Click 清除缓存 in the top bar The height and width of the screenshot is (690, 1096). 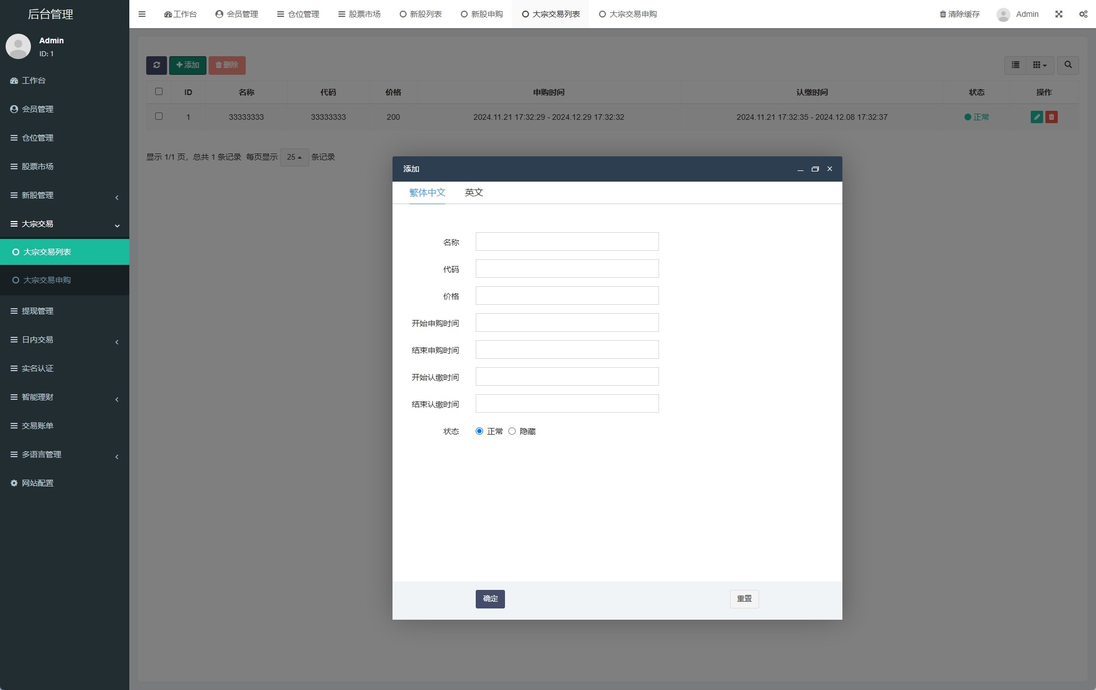point(960,14)
